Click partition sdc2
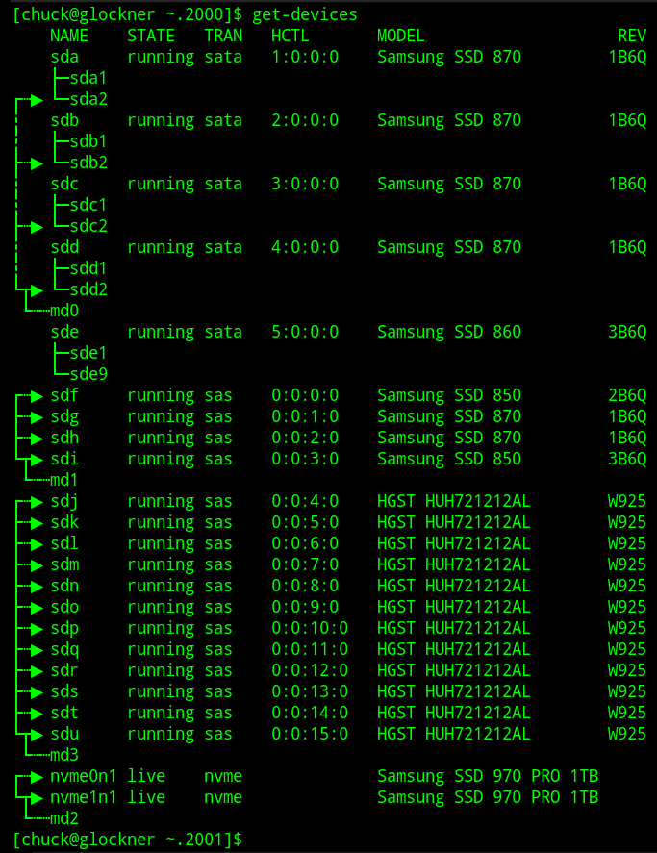The width and height of the screenshot is (657, 853). [x=88, y=226]
